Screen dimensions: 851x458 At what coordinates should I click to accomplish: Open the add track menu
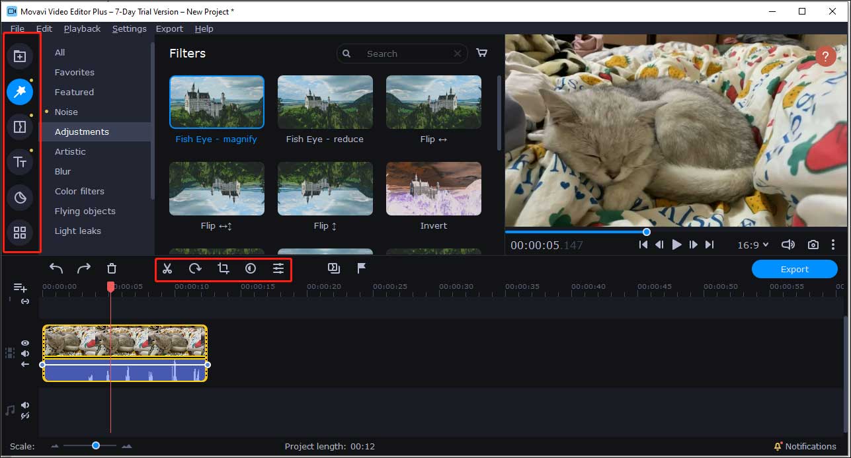pos(20,287)
